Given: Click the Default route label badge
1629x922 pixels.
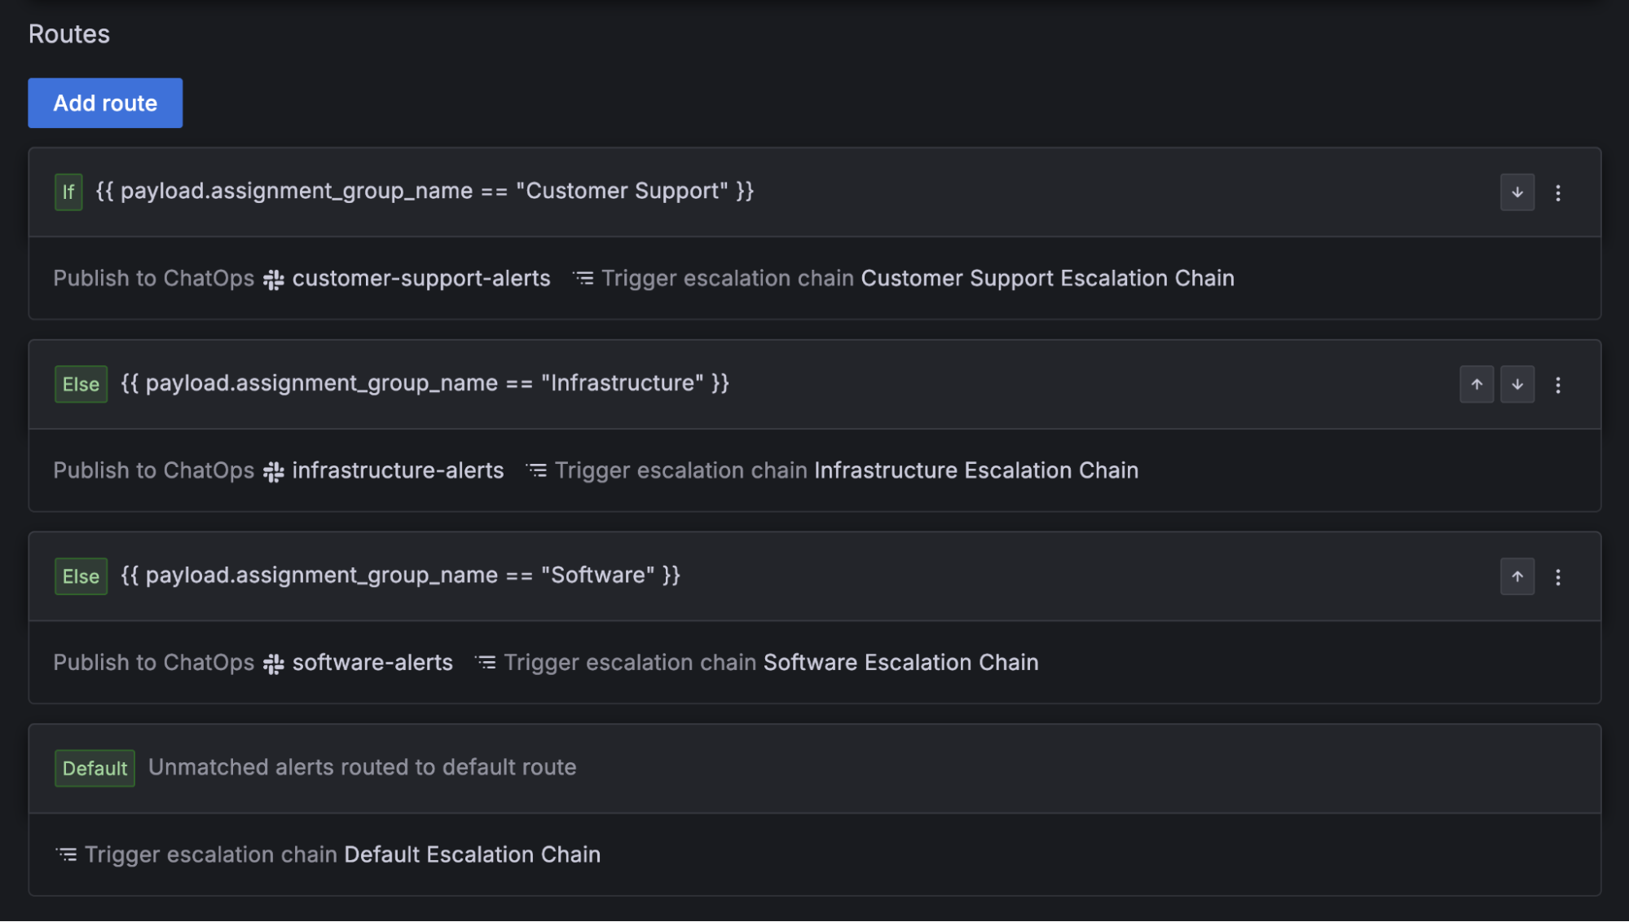Looking at the screenshot, I should point(95,768).
